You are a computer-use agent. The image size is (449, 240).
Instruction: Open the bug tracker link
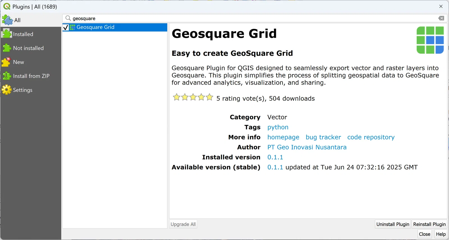[323, 137]
